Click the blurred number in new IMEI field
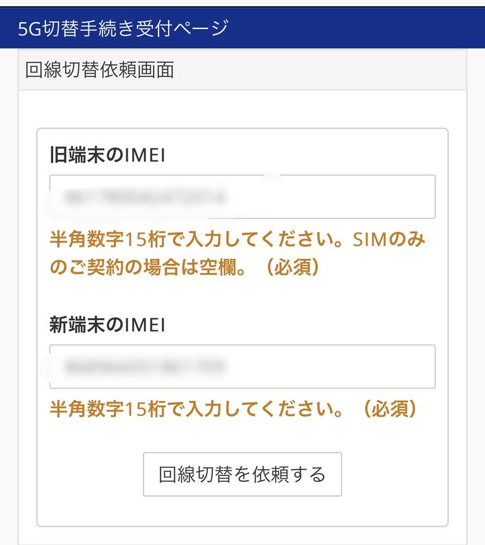Image resolution: width=485 pixels, height=545 pixels. click(x=145, y=367)
